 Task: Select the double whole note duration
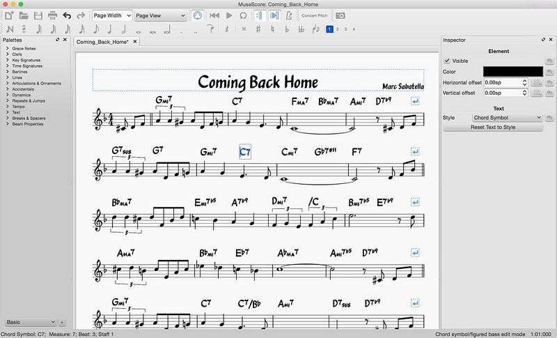(x=152, y=31)
